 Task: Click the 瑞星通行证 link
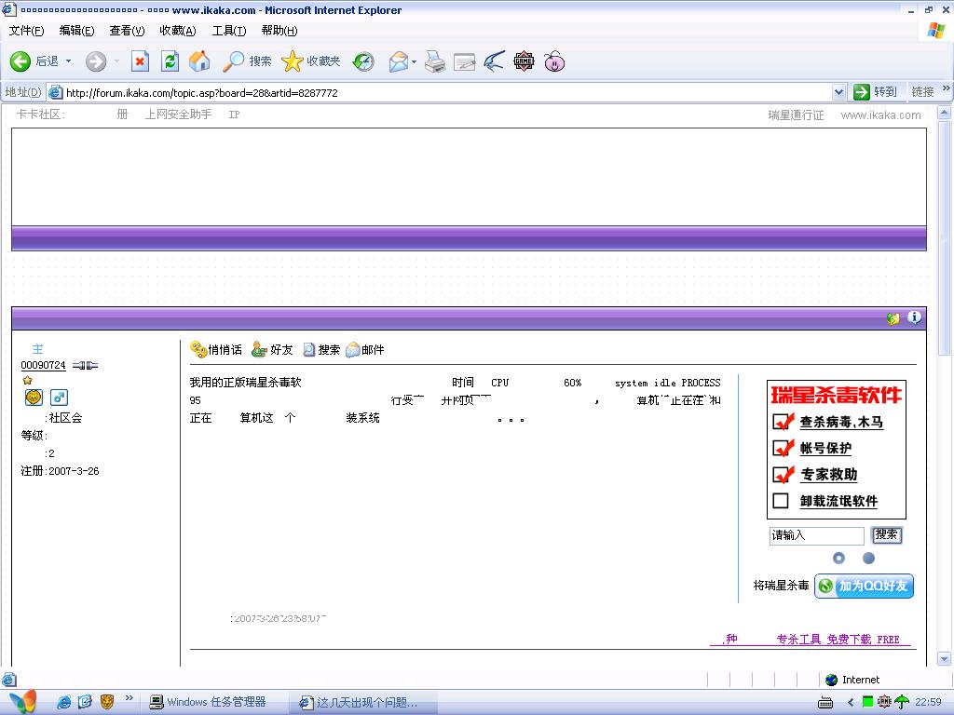(796, 115)
